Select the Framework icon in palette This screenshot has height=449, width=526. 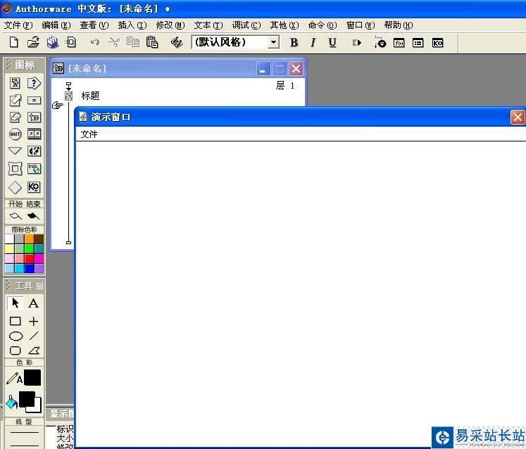(x=15, y=168)
